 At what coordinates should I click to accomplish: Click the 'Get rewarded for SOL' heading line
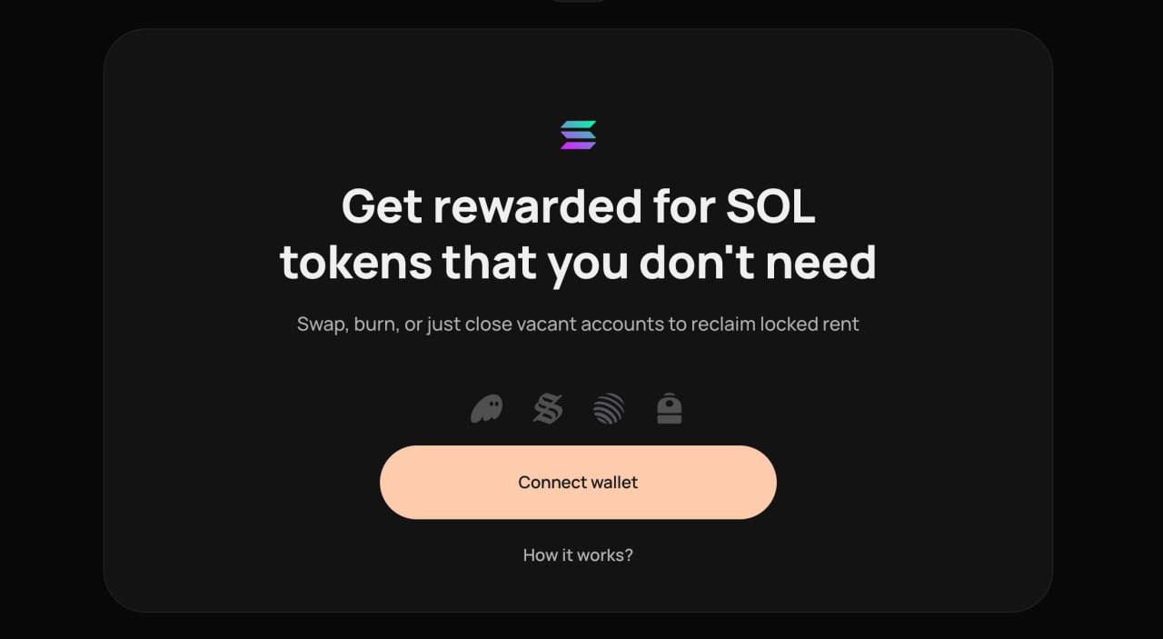click(578, 205)
